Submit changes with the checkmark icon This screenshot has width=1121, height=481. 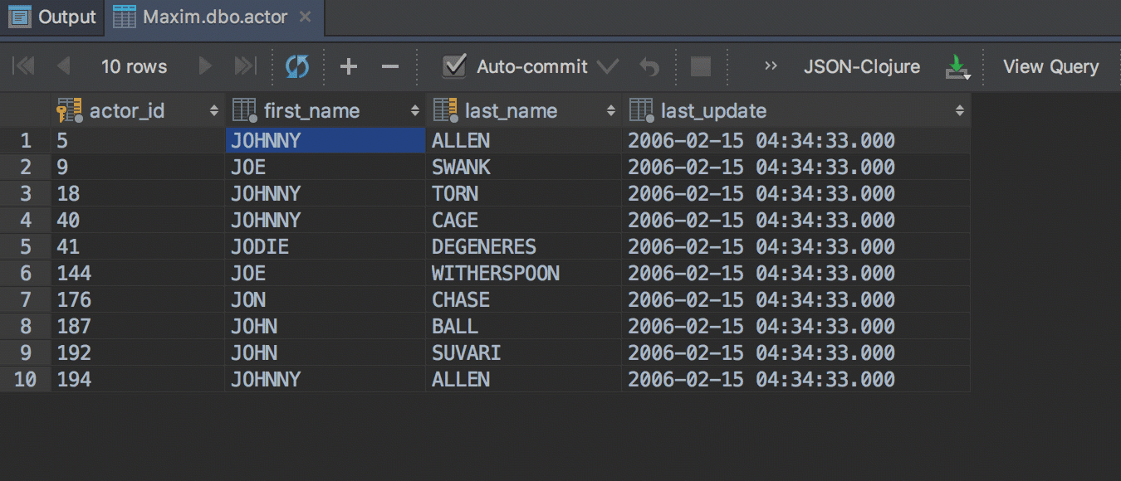[608, 66]
